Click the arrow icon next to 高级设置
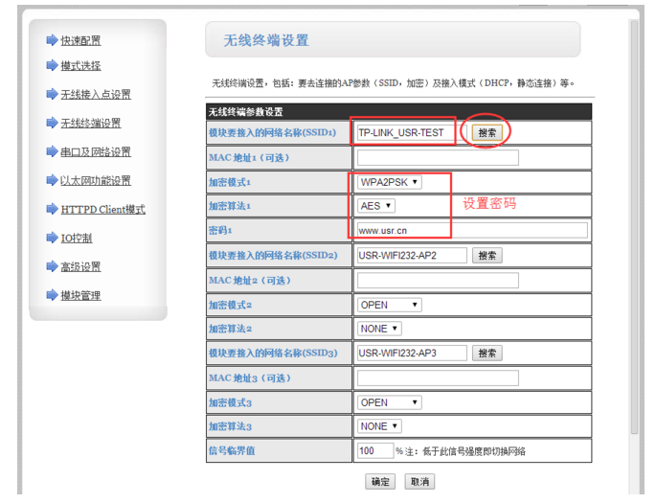This screenshot has height=503, width=656. click(x=52, y=266)
